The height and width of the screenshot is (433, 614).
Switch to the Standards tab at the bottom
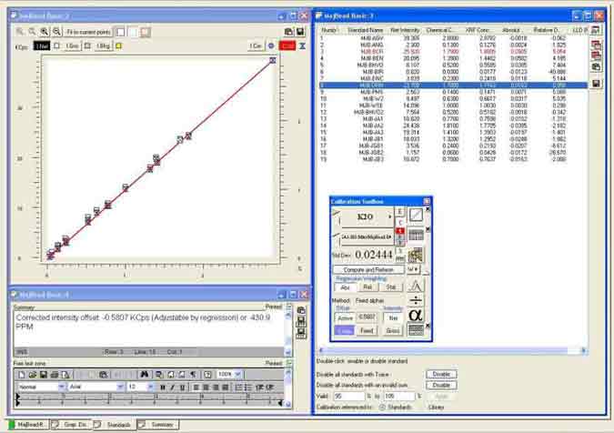tap(118, 425)
